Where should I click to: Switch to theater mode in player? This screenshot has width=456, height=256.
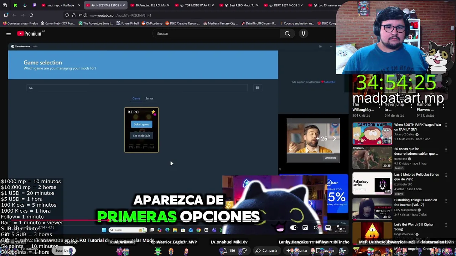328,228
